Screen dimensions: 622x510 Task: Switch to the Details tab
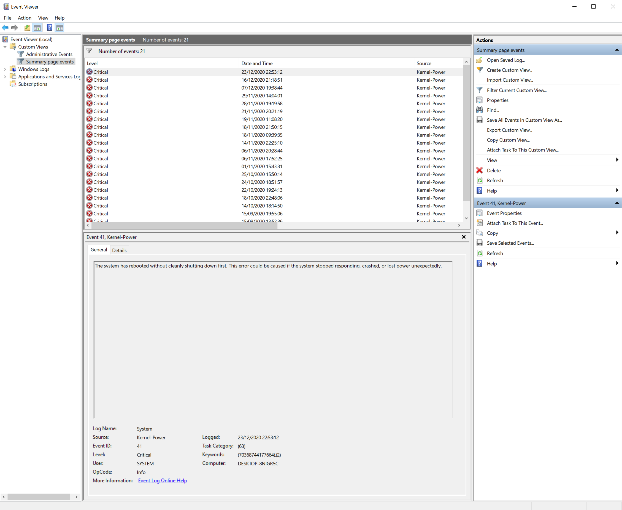(119, 250)
